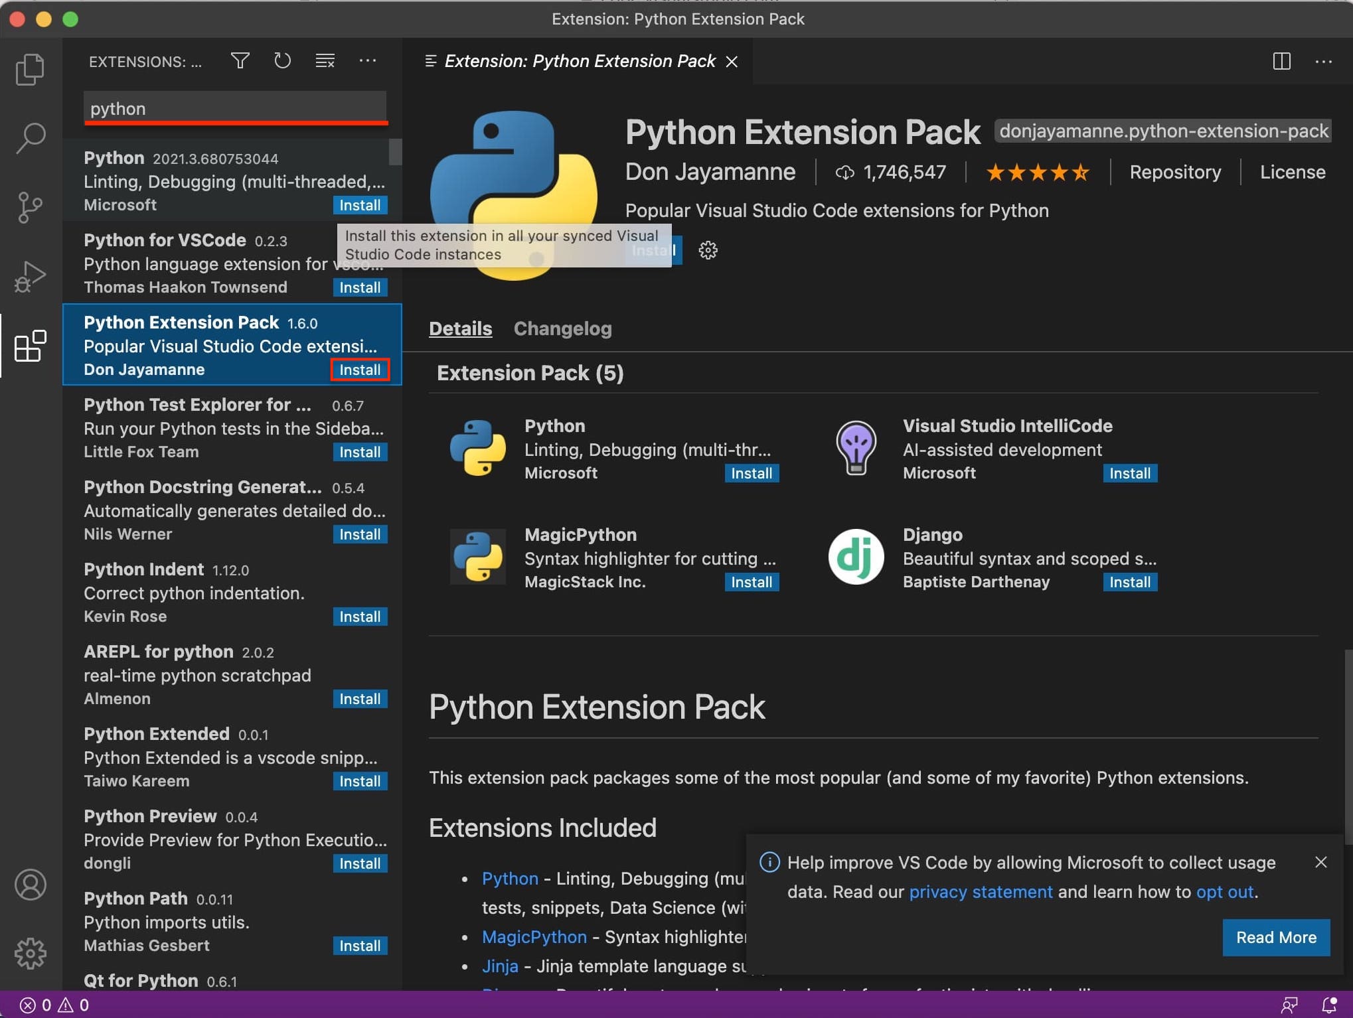Click the donjayamanne.python-extension-pack identifier
Viewport: 1353px width, 1018px height.
(x=1163, y=131)
